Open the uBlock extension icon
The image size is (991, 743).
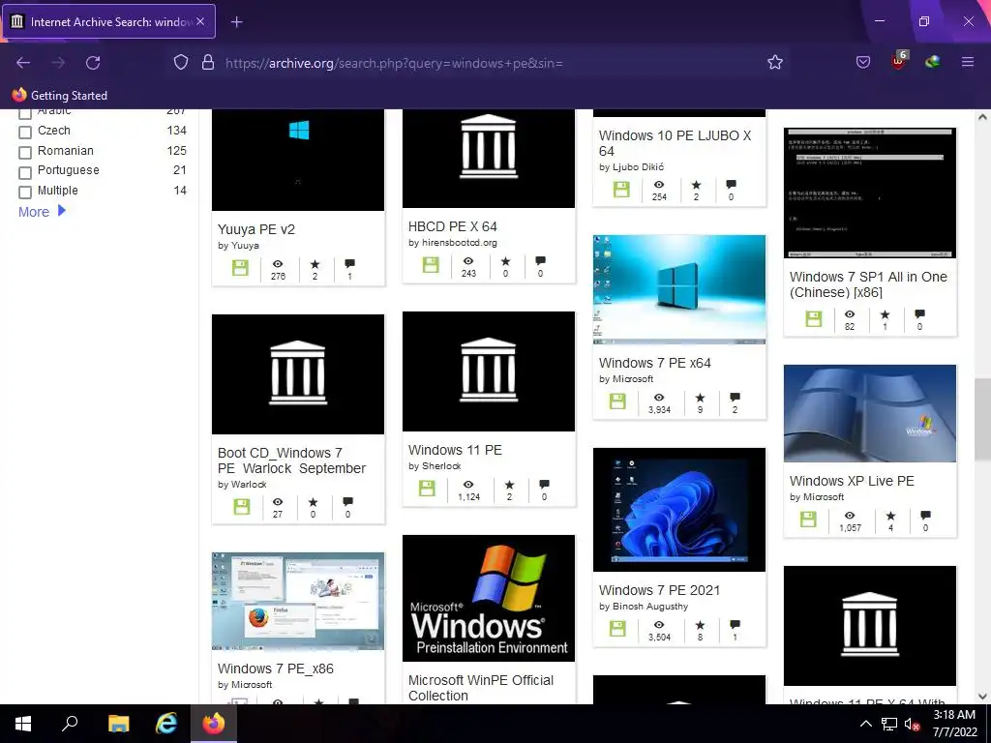899,61
